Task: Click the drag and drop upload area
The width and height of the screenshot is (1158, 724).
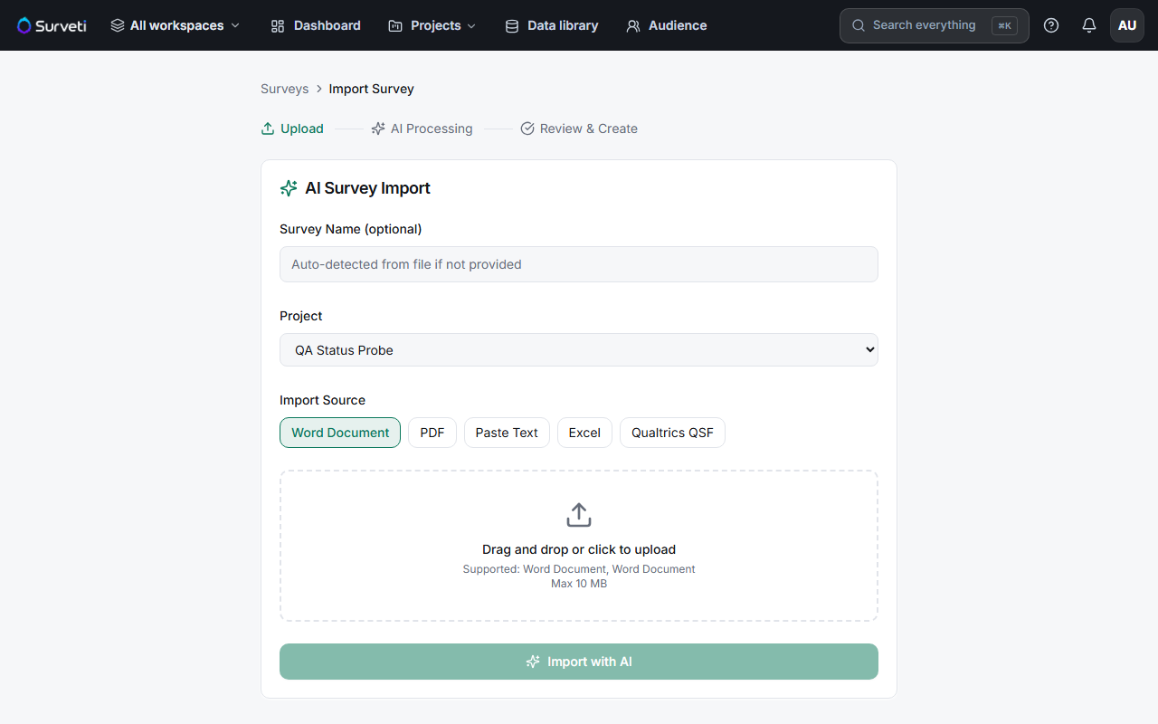Action: 579,546
